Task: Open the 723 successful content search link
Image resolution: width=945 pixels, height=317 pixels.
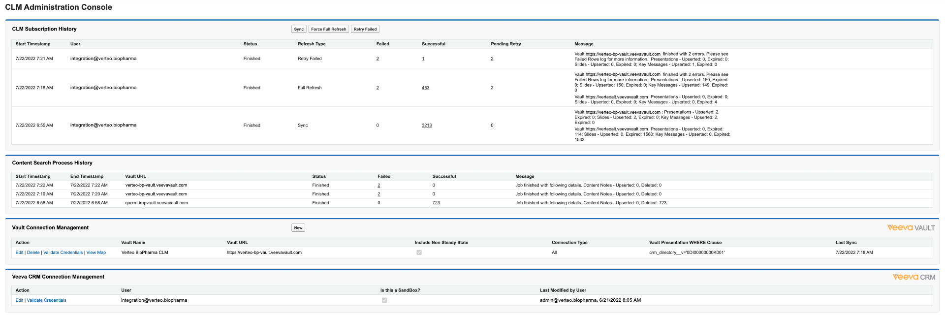Action: pos(436,203)
